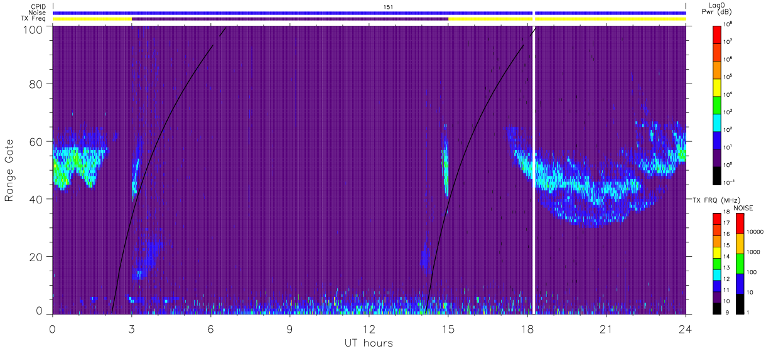
Task: Click the '20' tick label on Range Gate axis
Action: pyautogui.click(x=37, y=257)
